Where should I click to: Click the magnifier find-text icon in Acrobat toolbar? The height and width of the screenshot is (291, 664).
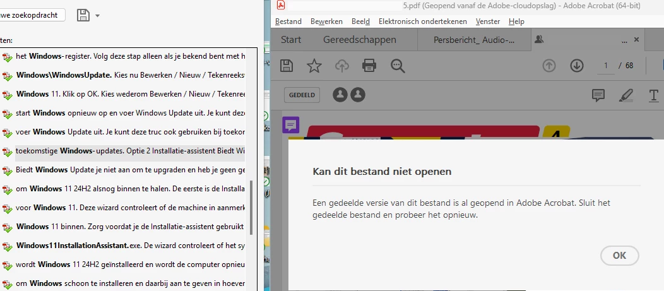click(398, 66)
